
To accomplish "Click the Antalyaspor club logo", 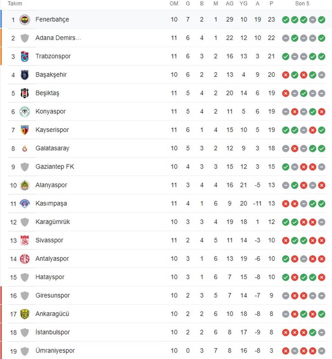I will [x=25, y=259].
